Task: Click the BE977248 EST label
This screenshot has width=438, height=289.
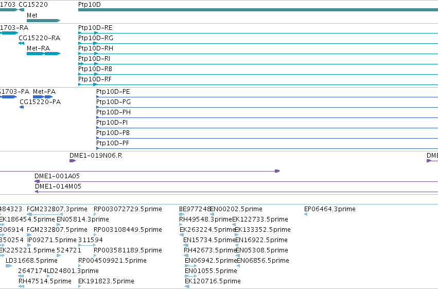Action: 195,209
